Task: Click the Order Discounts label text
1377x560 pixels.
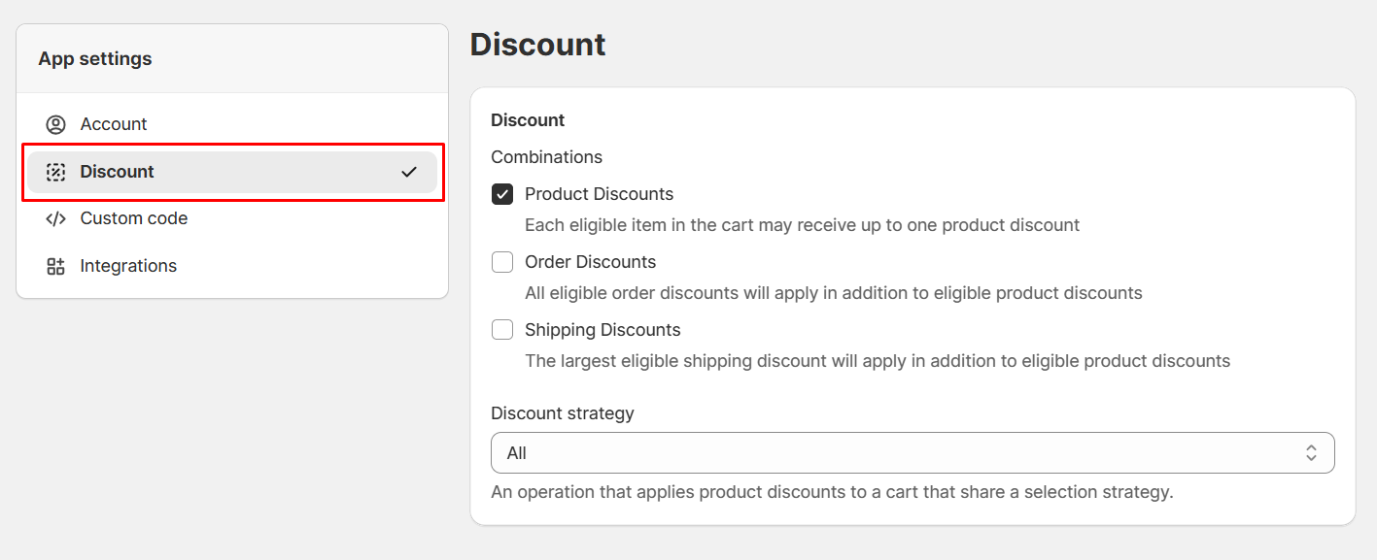Action: [590, 262]
